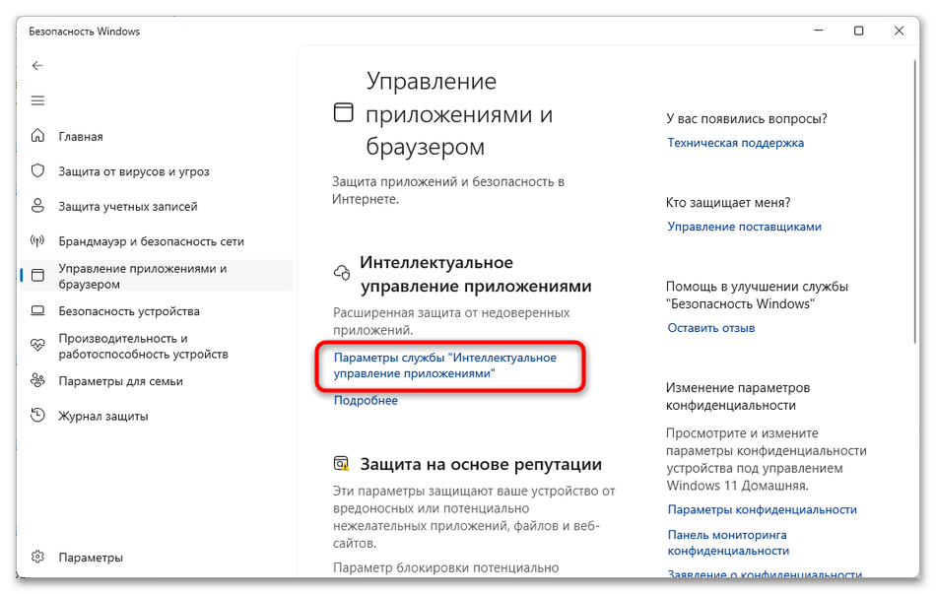
Task: Click the Защита на основе репутации heading
Action: tap(481, 464)
